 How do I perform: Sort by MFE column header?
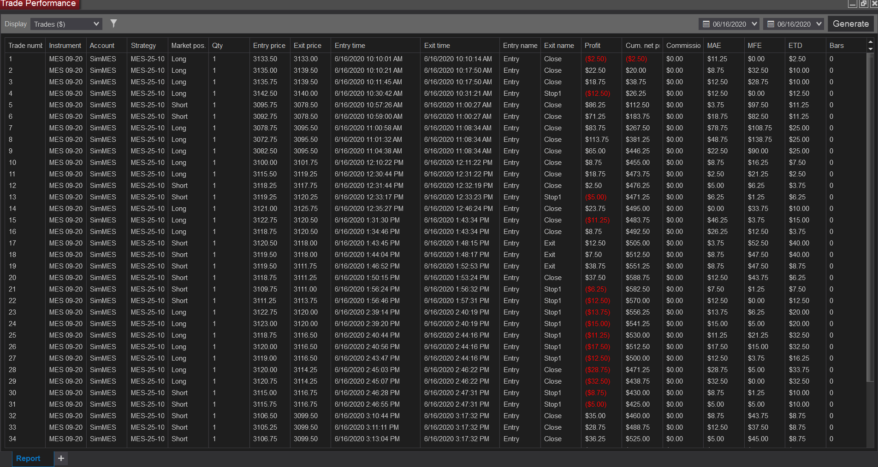tap(764, 46)
